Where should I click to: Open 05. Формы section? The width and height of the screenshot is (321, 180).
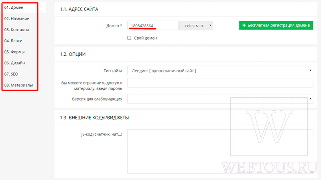coord(14,52)
